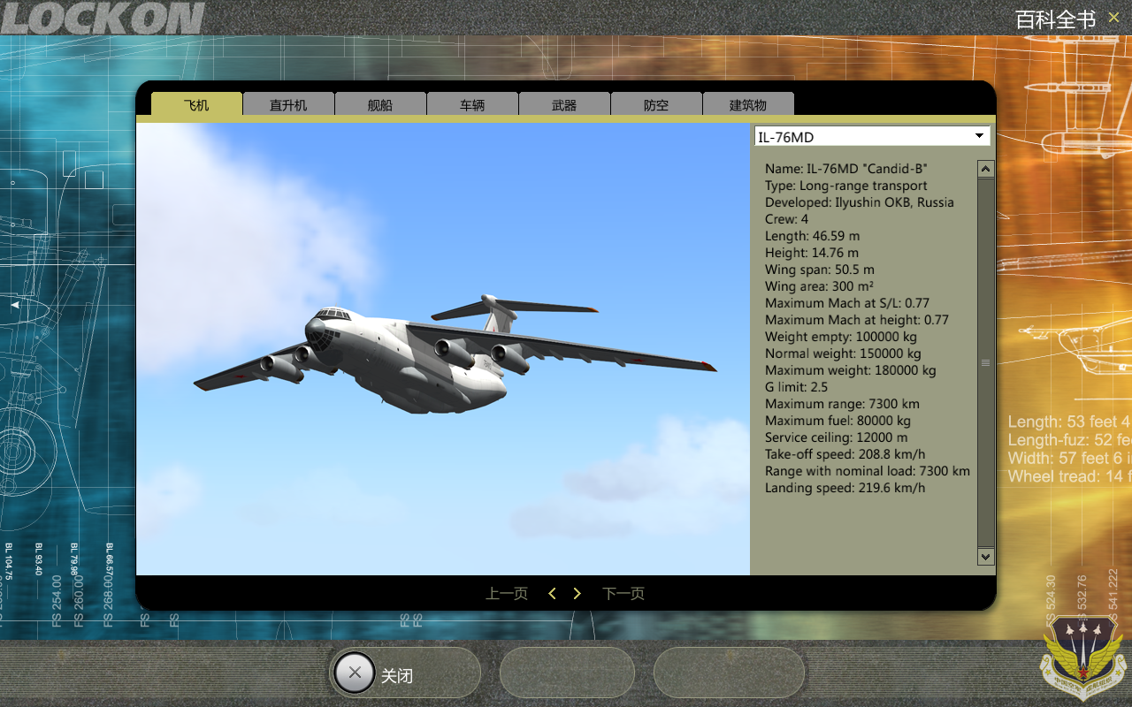
Task: Click the "Height: 14.76 m" line
Action: 812,253
